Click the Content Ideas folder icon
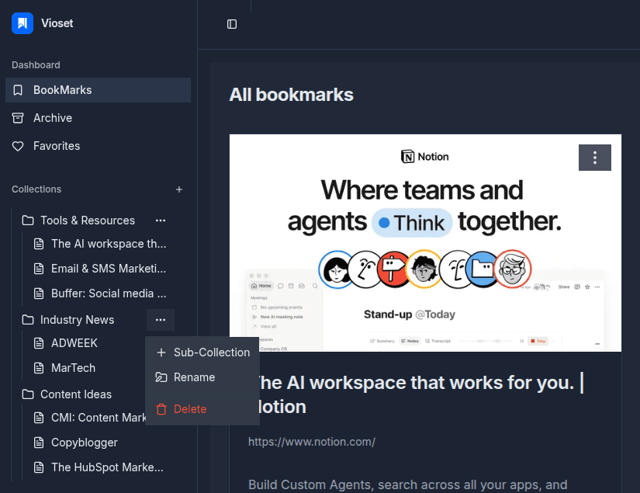 [x=28, y=394]
